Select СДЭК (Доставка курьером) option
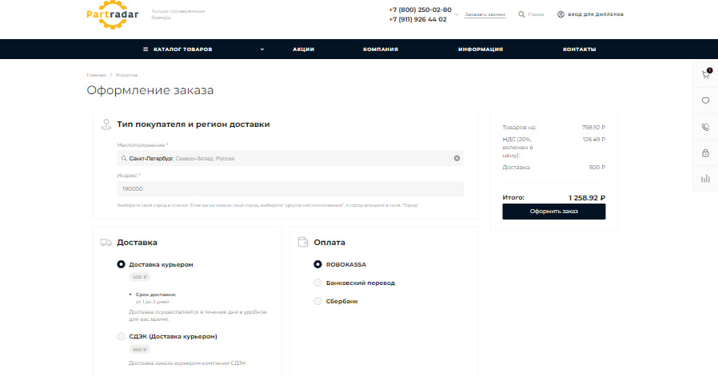Image resolution: width=718 pixels, height=376 pixels. tap(121, 336)
